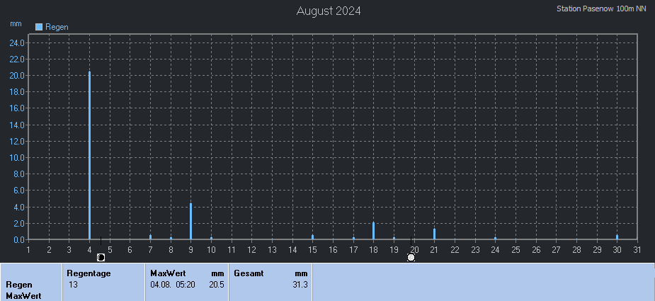Click the Regen legend label
Image resolution: width=655 pixels, height=301 pixels.
tap(57, 27)
